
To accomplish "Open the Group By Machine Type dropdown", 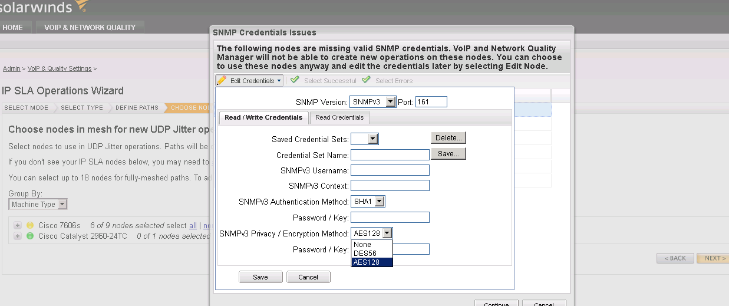I will click(x=38, y=205).
